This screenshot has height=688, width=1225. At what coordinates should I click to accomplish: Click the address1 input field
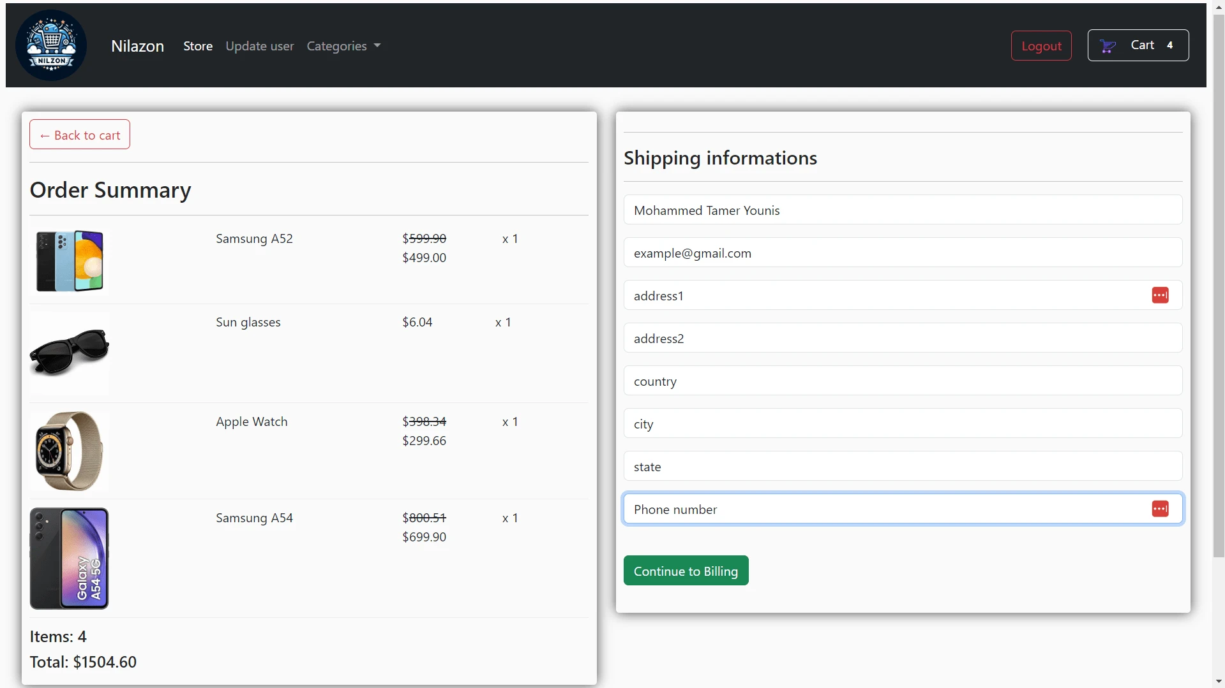pos(903,295)
